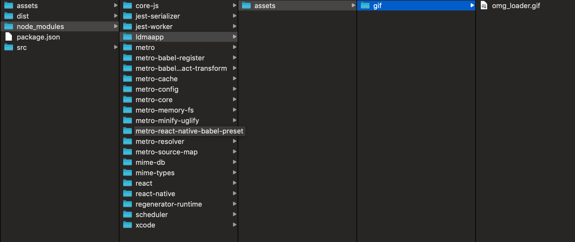This screenshot has height=242, width=575.
Task: Click the jest-serializer folder icon
Action: click(x=128, y=16)
